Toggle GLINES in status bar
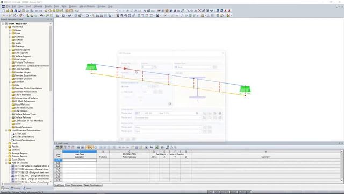344x194 pixels. (242, 192)
